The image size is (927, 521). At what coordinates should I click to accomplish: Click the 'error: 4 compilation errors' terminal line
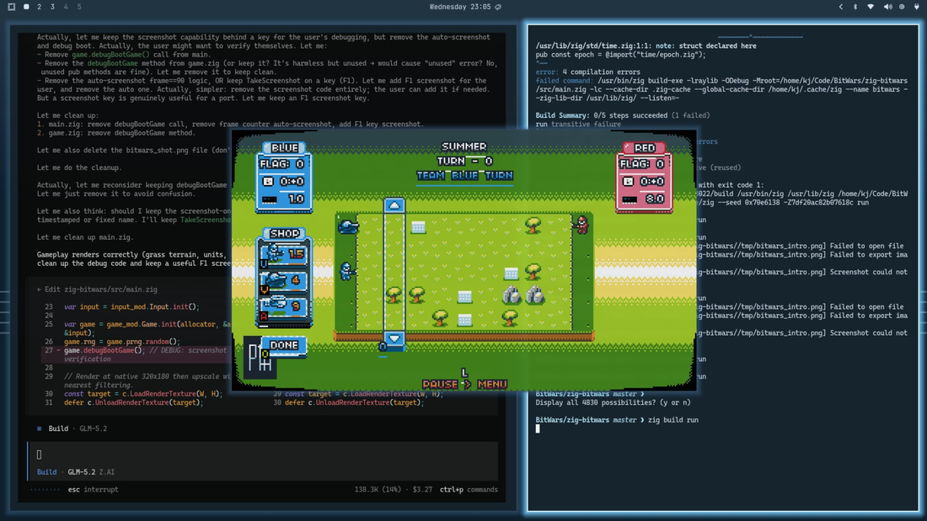click(587, 72)
